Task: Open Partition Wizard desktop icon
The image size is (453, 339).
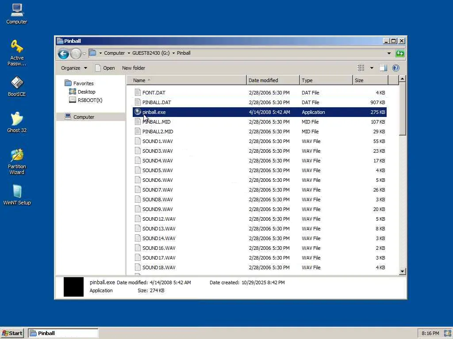Action: [x=17, y=162]
